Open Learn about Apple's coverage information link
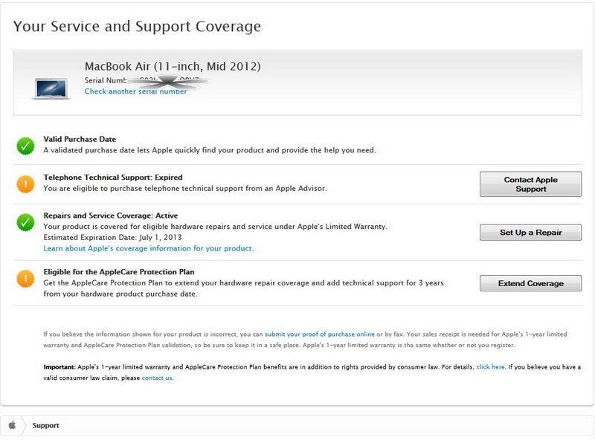595x440 pixels. 148,248
